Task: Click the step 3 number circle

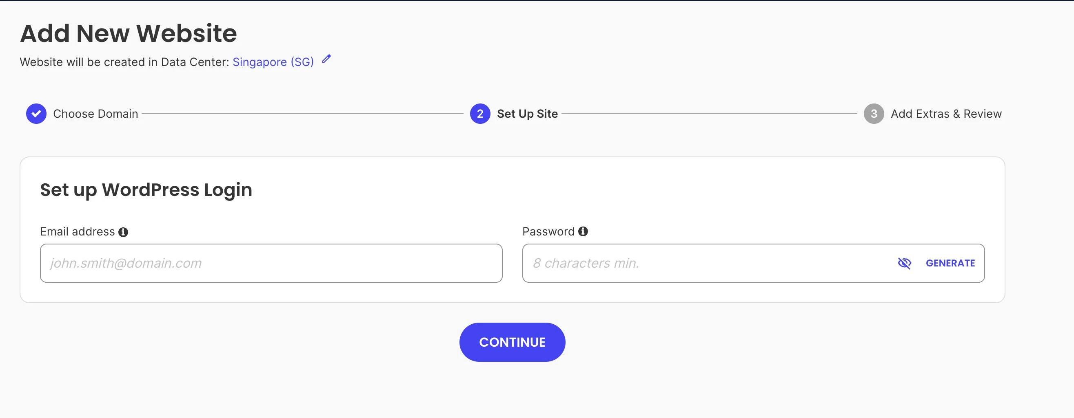Action: coord(874,114)
